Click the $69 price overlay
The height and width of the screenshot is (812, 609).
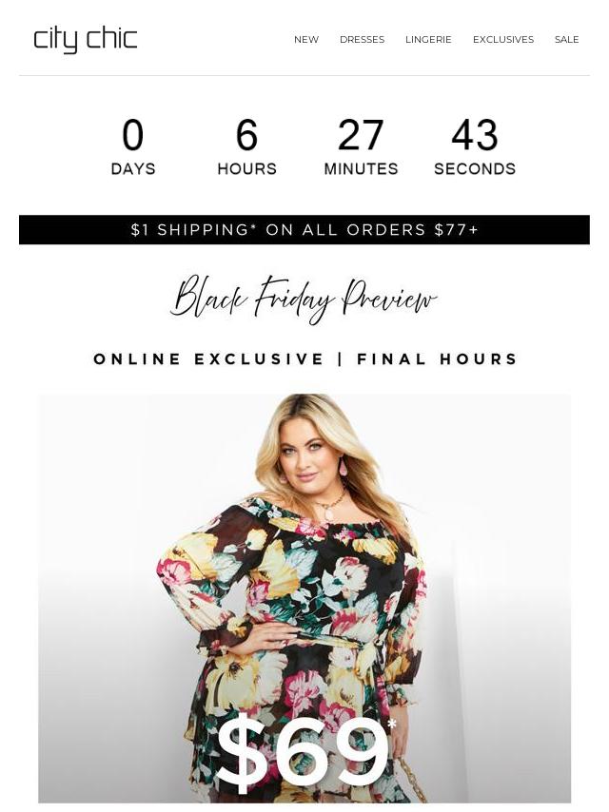(x=305, y=755)
